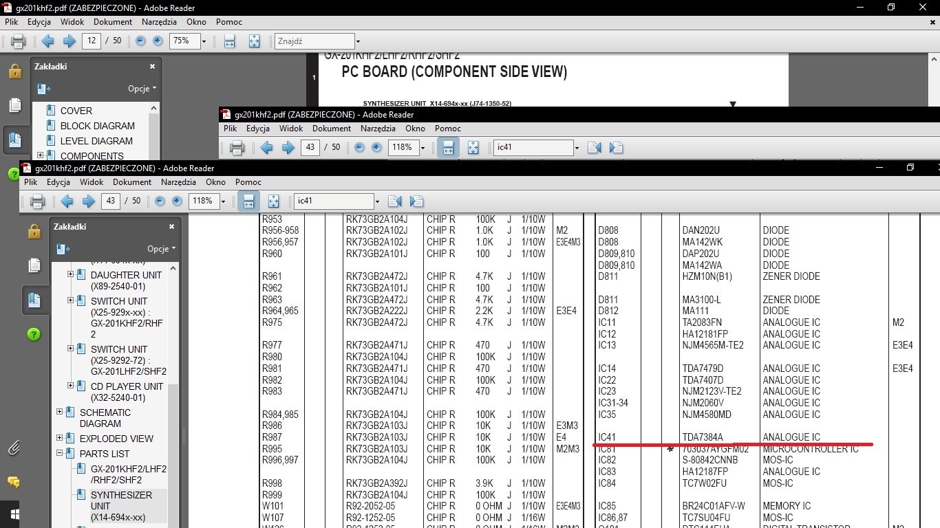Open the Plik menu in front window
This screenshot has height=528, width=940.
(x=31, y=182)
